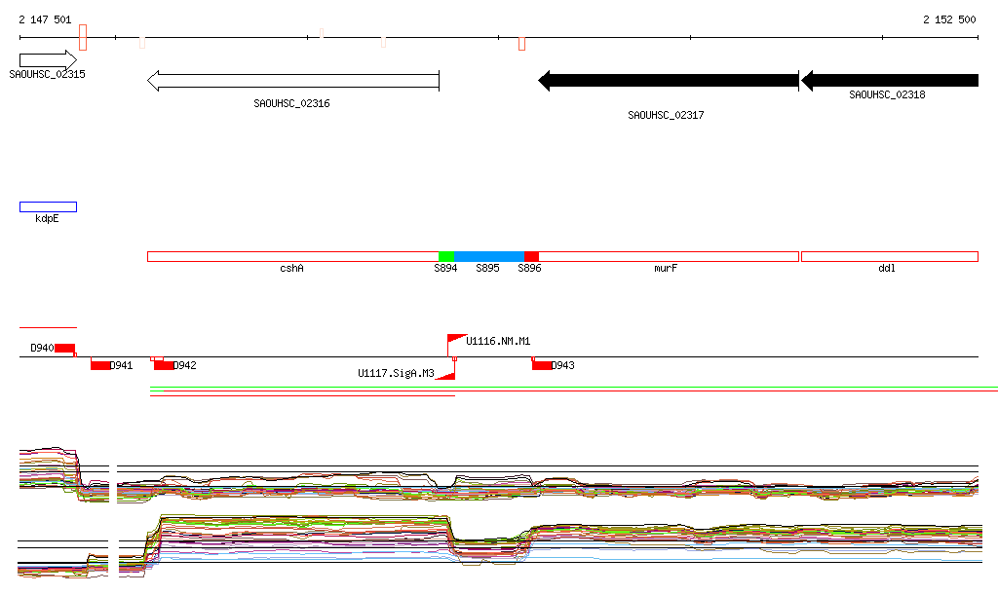998x595 pixels.
Task: Click the kdpE label text
Action: point(47,219)
